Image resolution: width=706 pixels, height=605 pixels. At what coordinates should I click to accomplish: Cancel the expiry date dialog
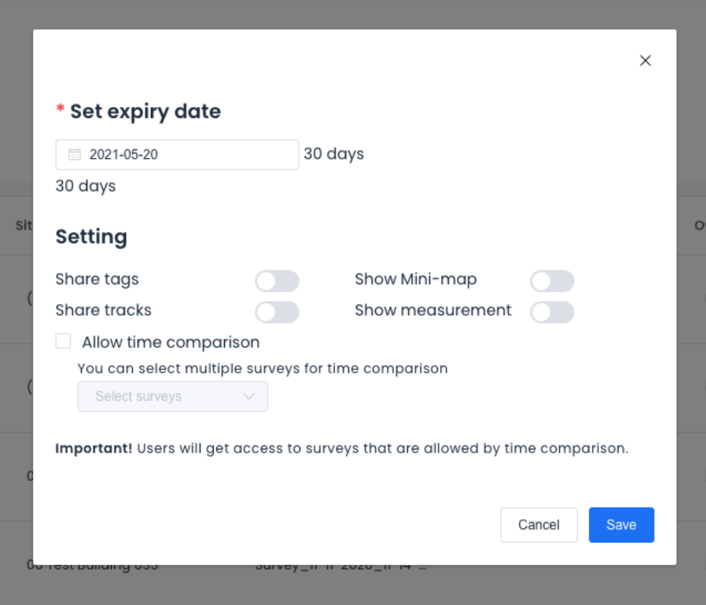point(539,525)
